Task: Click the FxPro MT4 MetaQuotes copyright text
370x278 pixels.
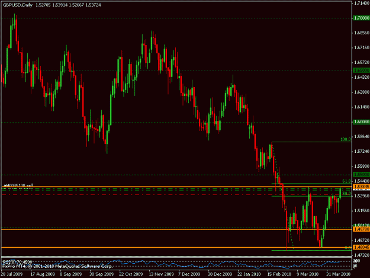Action: (58, 266)
